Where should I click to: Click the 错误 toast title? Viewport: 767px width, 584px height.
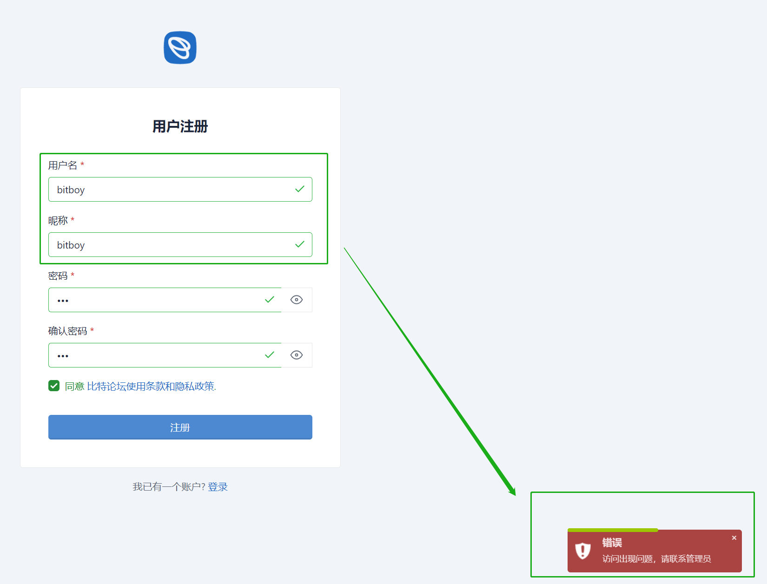pyautogui.click(x=612, y=542)
